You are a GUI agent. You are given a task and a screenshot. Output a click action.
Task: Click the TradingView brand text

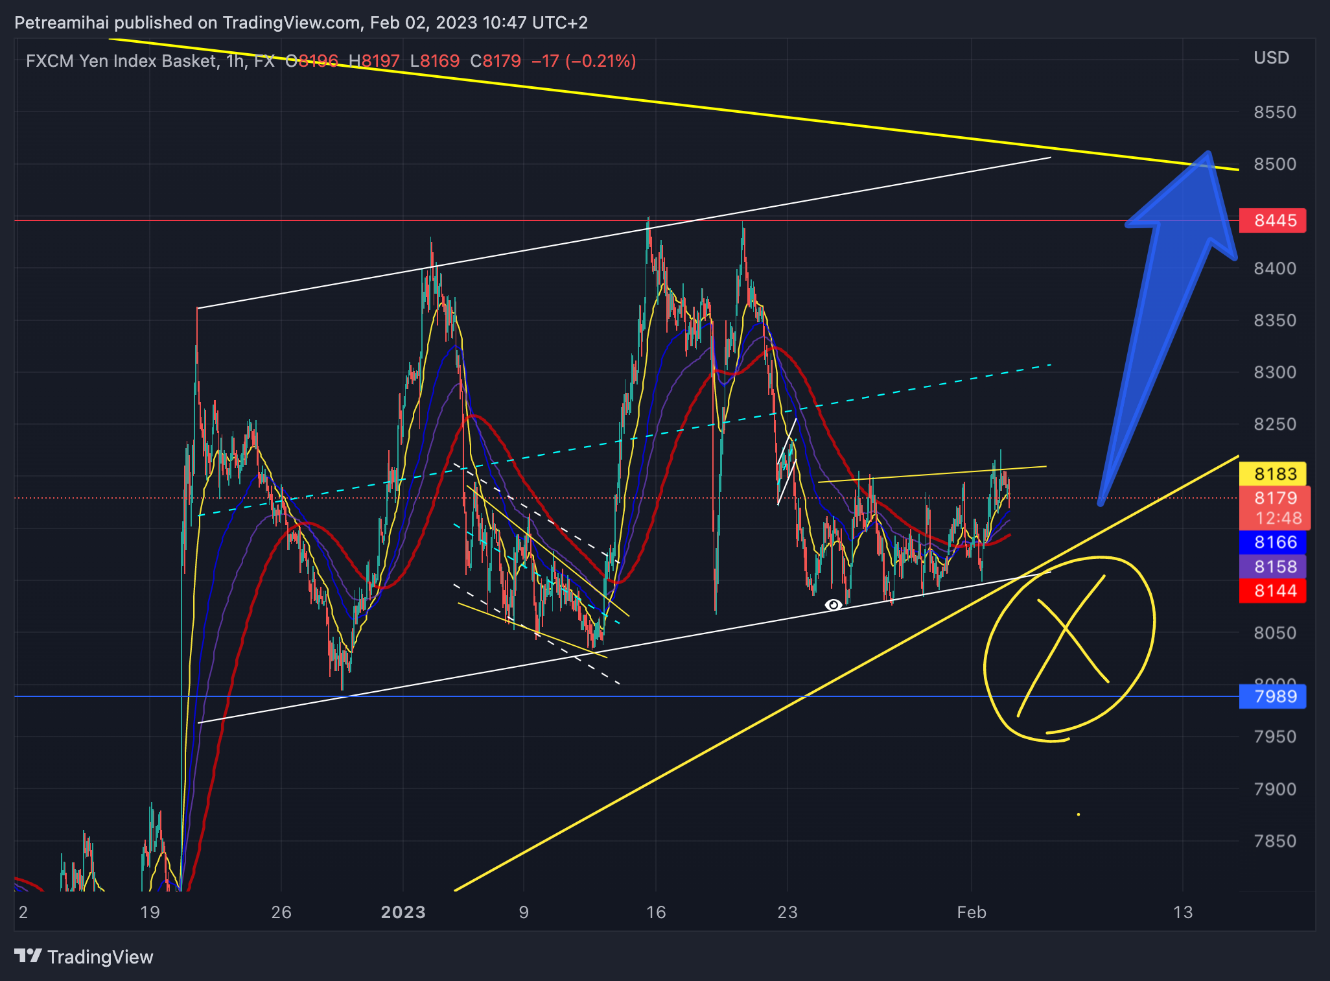(x=100, y=957)
